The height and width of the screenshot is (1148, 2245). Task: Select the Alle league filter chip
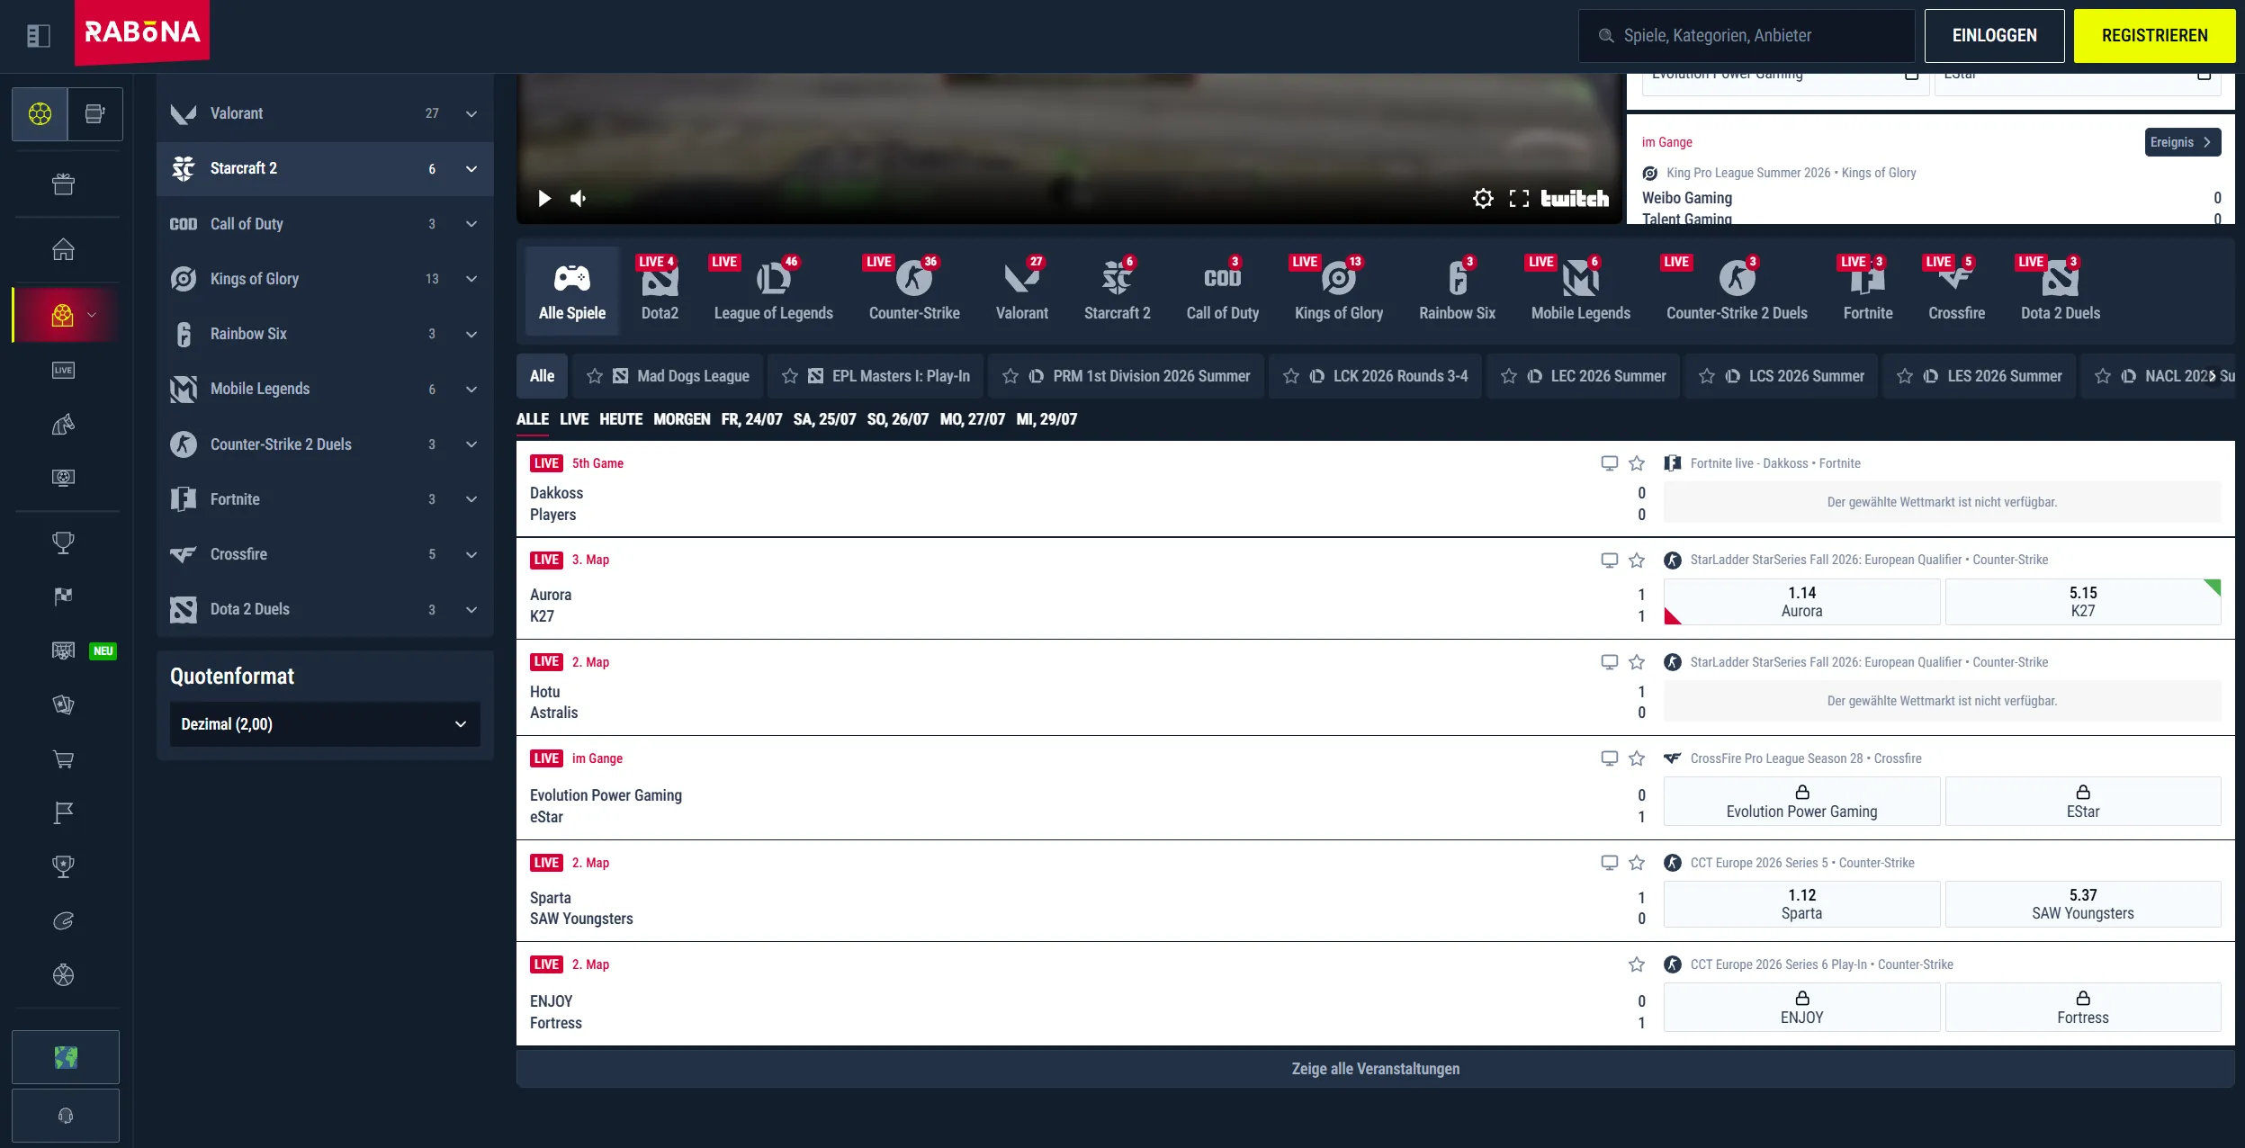[542, 376]
